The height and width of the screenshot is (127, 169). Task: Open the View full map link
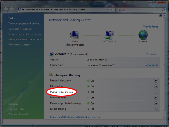(x=151, y=27)
